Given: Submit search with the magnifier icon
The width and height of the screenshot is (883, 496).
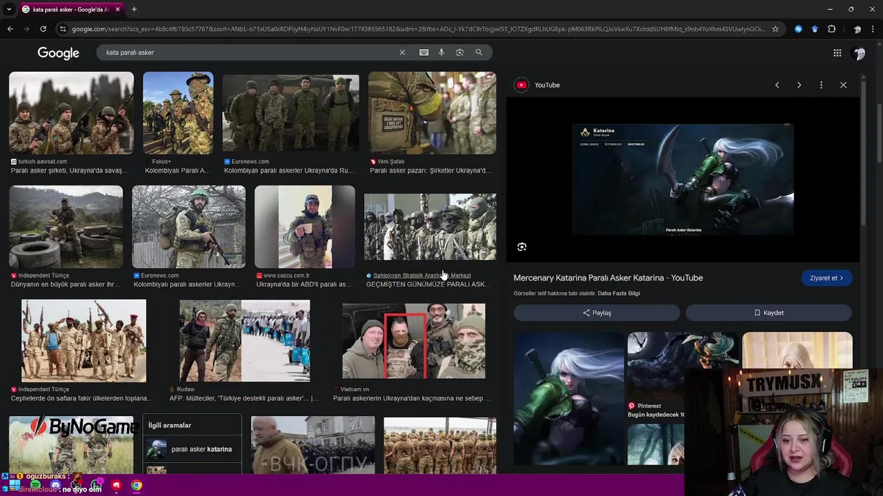Looking at the screenshot, I should [479, 52].
